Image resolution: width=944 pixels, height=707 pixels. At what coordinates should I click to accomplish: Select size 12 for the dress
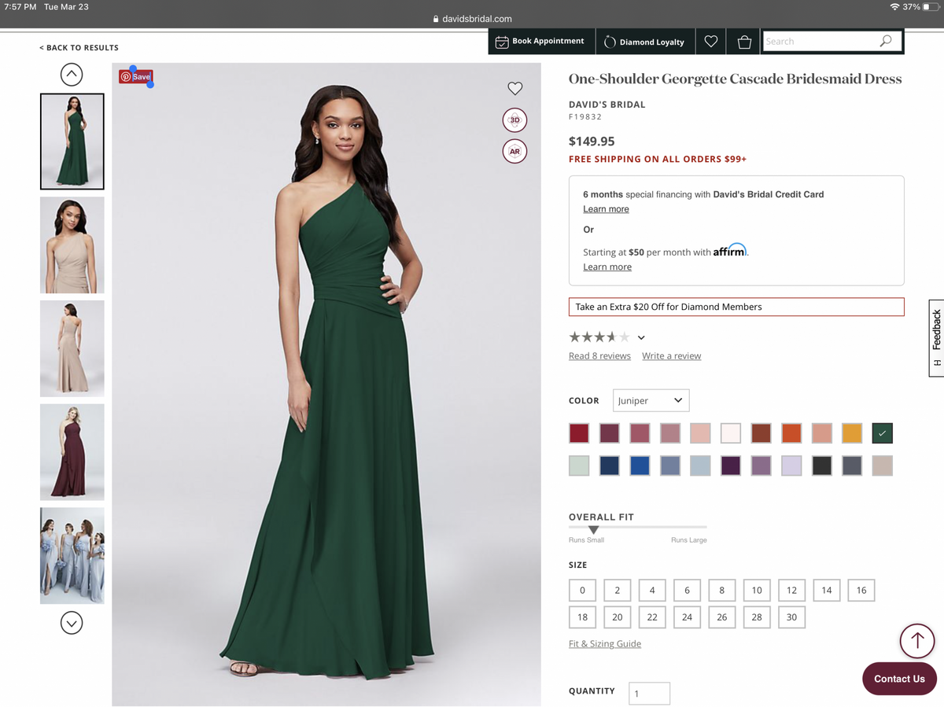click(791, 590)
